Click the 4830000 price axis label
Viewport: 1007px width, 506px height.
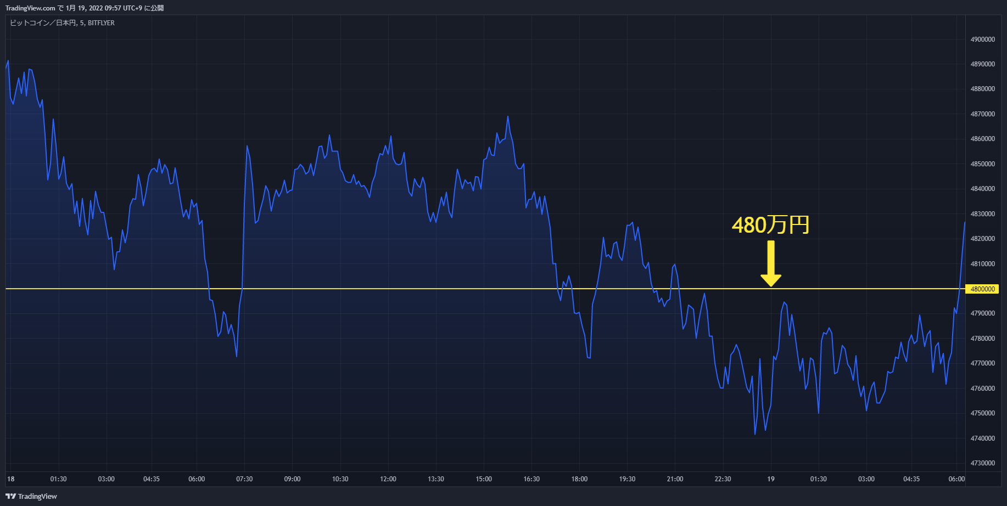click(x=982, y=214)
